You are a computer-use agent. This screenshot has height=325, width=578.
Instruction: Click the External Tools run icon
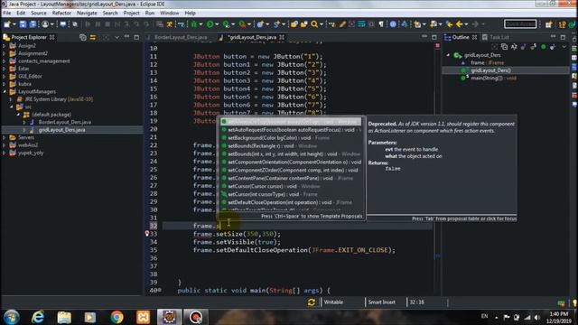[x=242, y=24]
